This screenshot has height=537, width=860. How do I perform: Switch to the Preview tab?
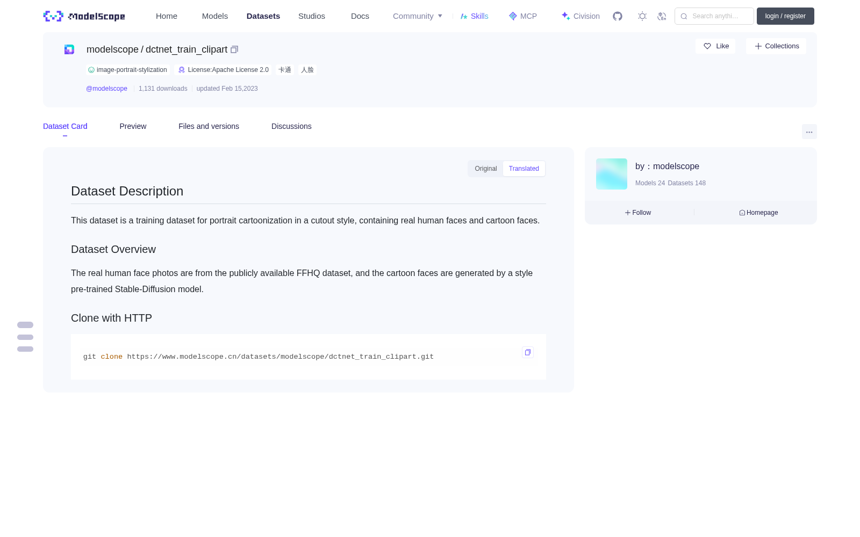133,126
